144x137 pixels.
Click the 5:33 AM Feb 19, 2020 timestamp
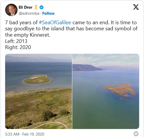[x=25, y=134]
